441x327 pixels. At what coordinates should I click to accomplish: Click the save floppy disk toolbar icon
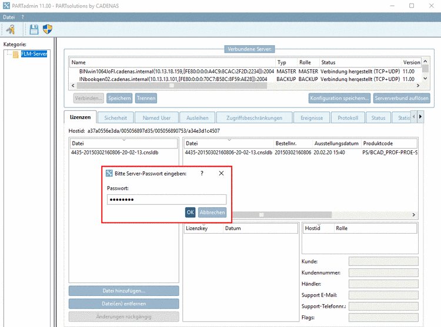pyautogui.click(x=34, y=29)
